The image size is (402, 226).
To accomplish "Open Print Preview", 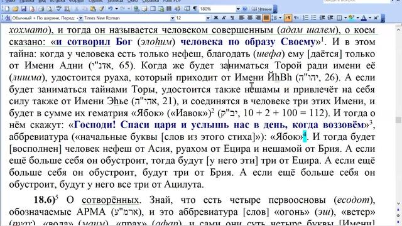I will pyautogui.click(x=49, y=9).
